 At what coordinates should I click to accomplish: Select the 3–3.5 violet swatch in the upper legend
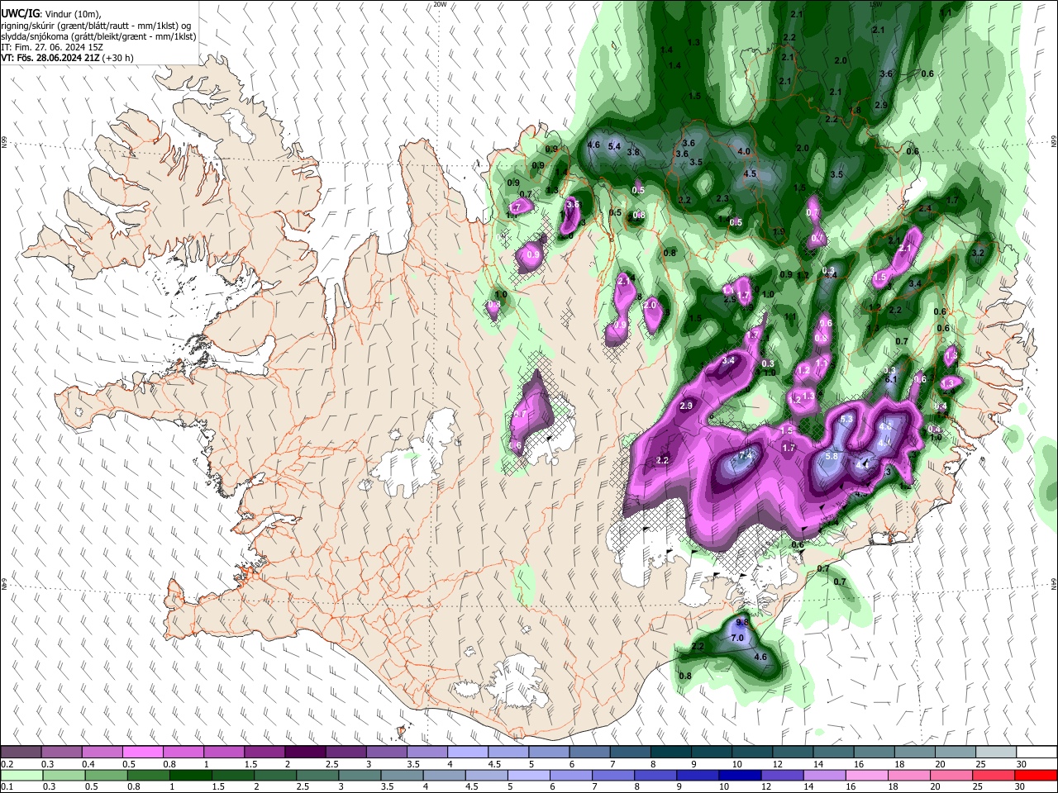coord(385,752)
